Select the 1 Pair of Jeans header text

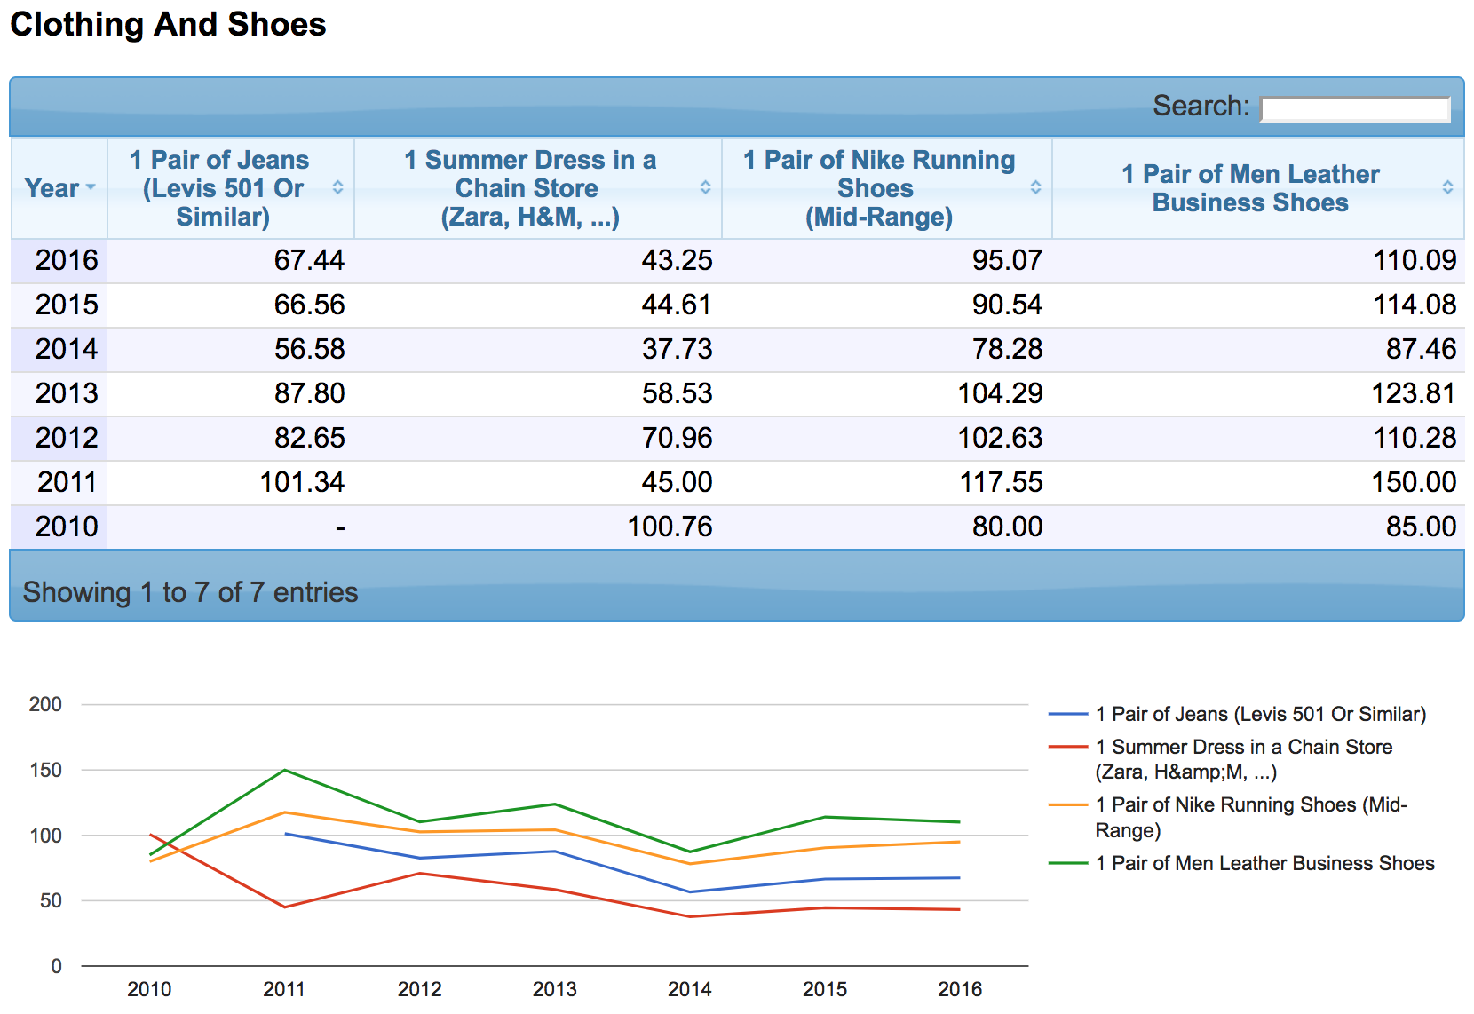click(222, 188)
